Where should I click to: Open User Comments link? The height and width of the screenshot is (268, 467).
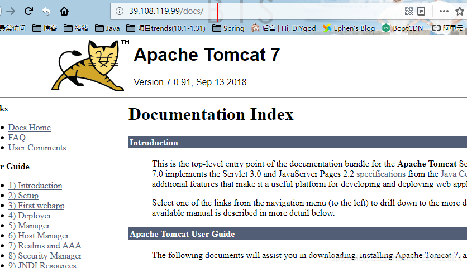click(37, 148)
